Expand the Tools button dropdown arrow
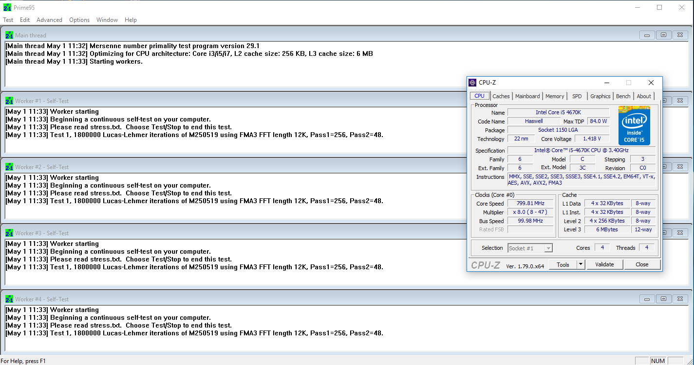Screen dimensions: 694x365 point(581,264)
